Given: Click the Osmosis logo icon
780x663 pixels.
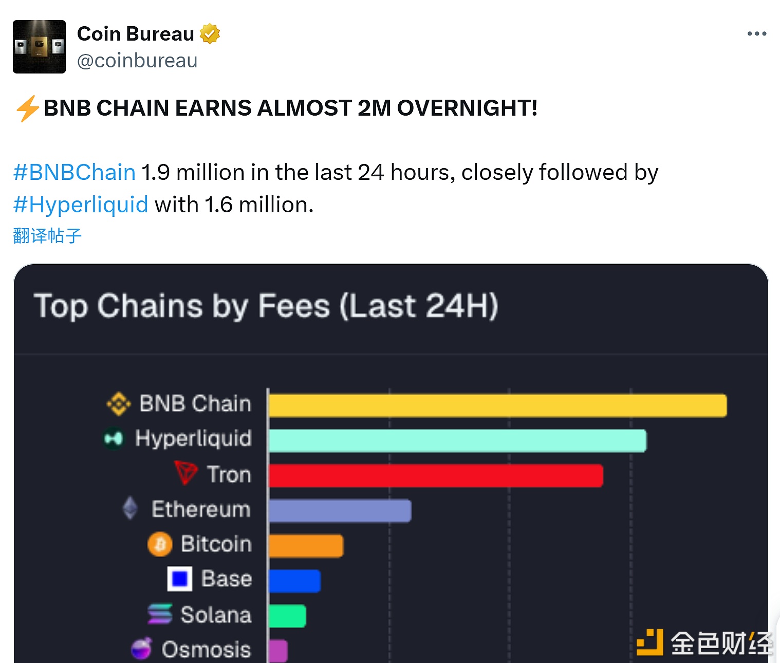Looking at the screenshot, I should [142, 649].
